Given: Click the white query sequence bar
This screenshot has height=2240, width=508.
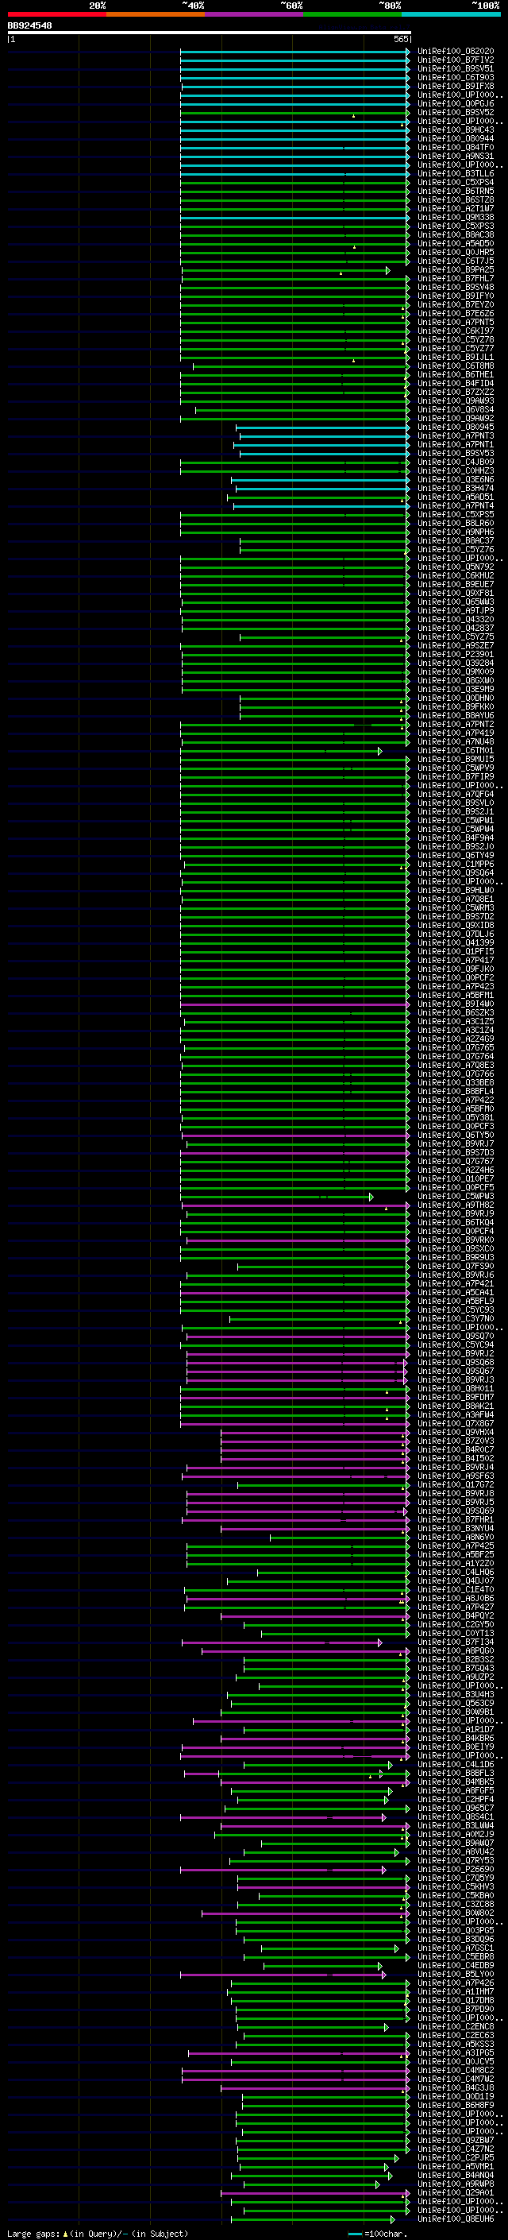Looking at the screenshot, I should click(x=210, y=33).
